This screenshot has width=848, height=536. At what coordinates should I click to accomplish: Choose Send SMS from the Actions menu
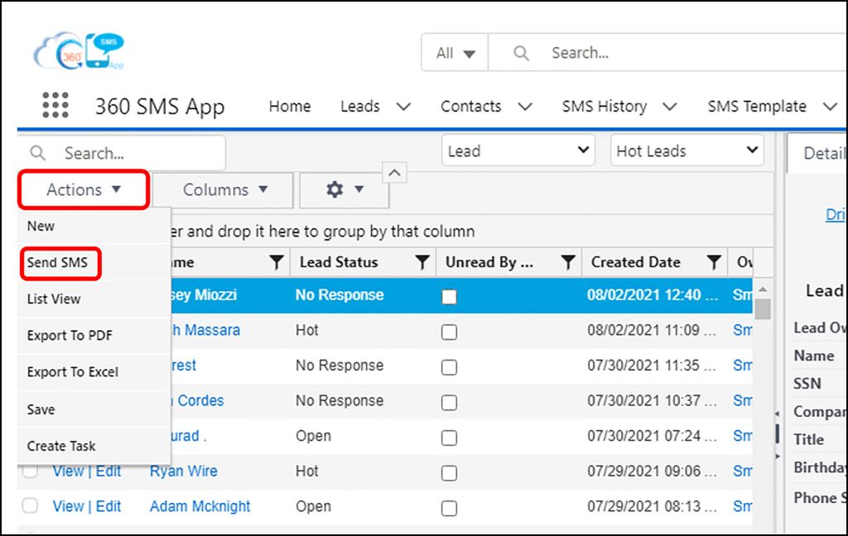pos(60,263)
